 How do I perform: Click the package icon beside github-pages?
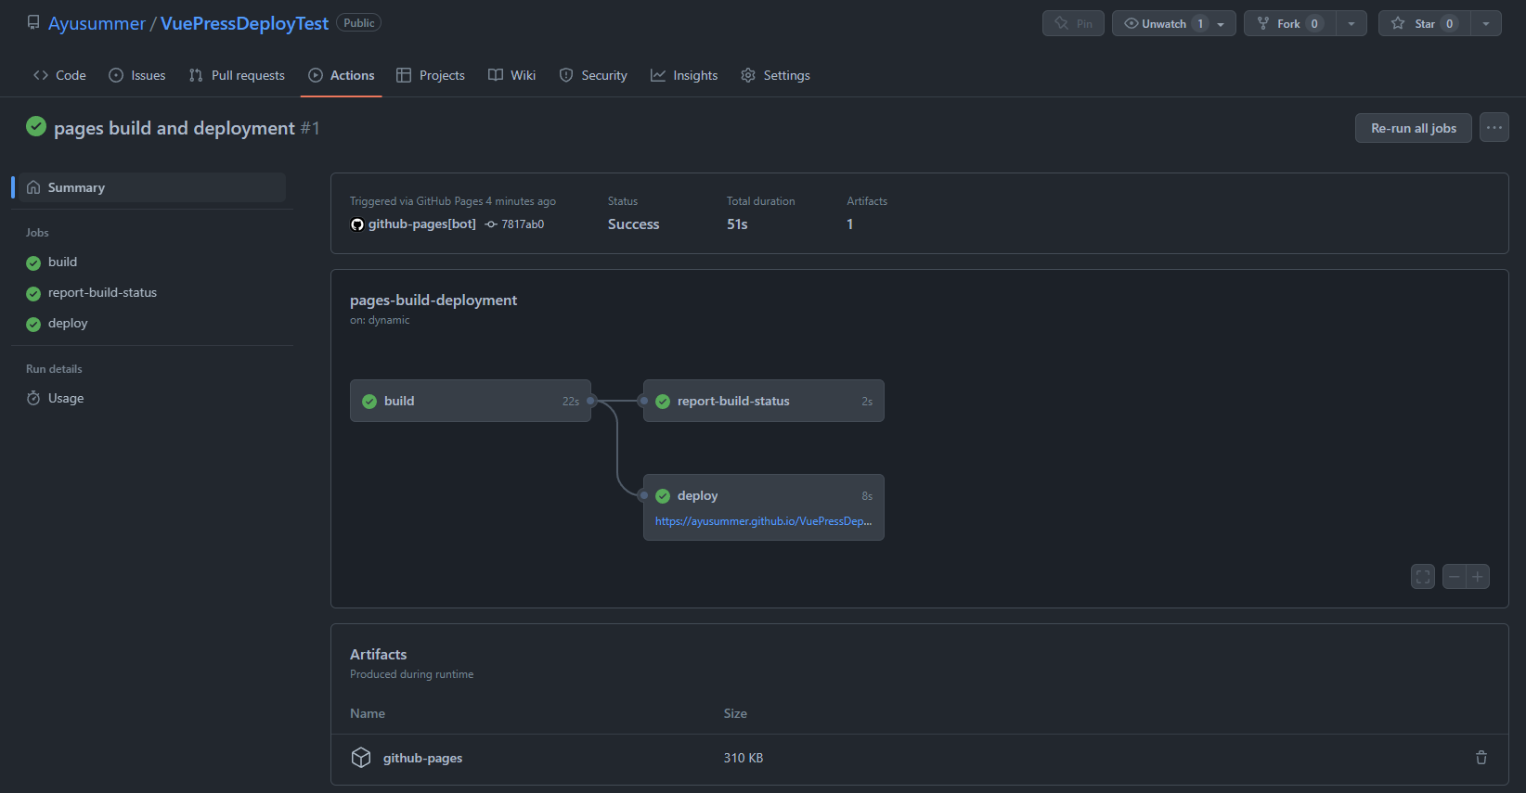[361, 758]
